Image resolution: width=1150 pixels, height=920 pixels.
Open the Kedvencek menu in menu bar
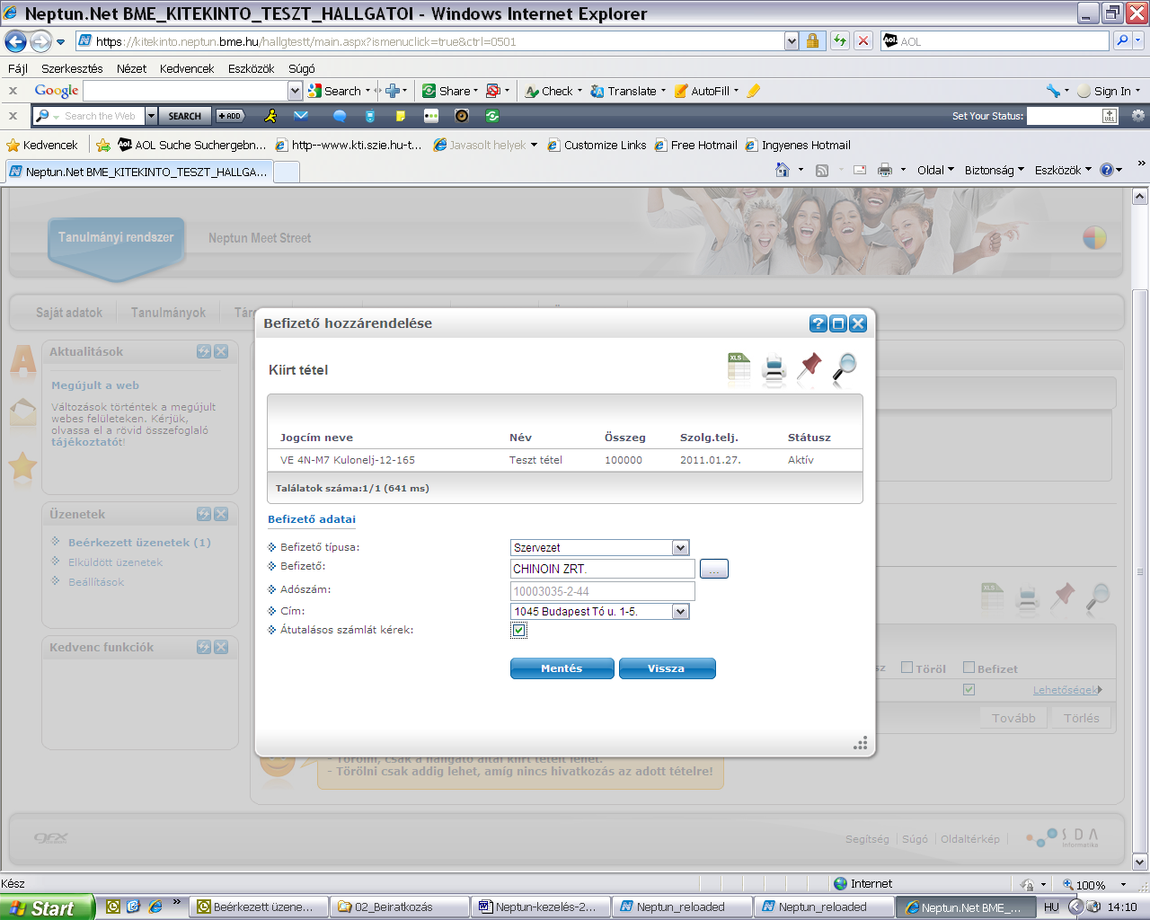(187, 68)
